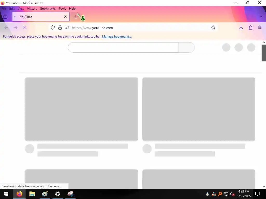The width and height of the screenshot is (266, 199).
Task: Open a new tab with plus button
Action: (x=75, y=17)
